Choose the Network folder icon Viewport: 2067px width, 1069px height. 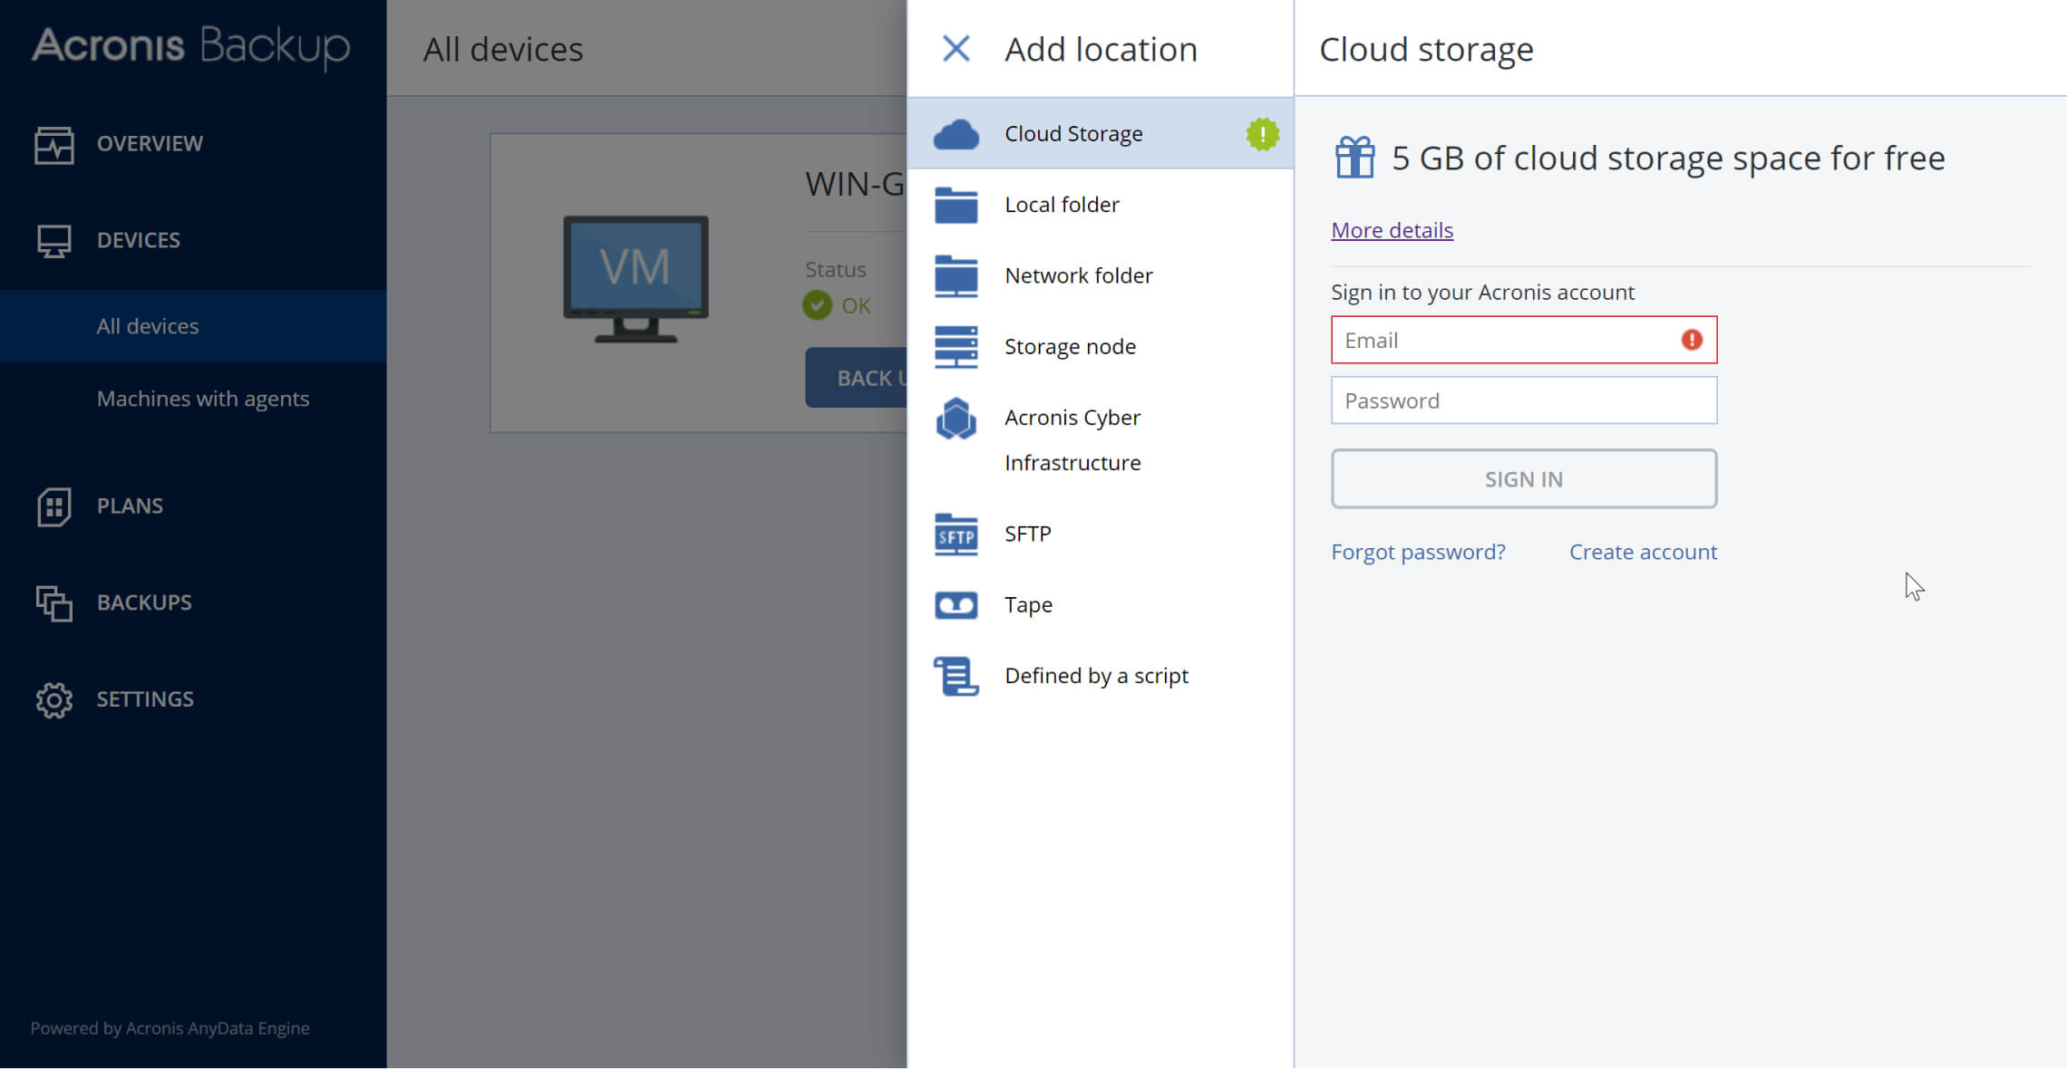click(956, 275)
